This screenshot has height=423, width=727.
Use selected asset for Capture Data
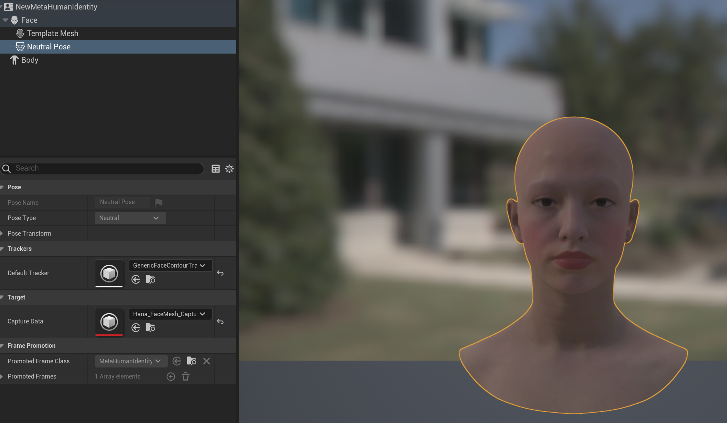(x=136, y=328)
